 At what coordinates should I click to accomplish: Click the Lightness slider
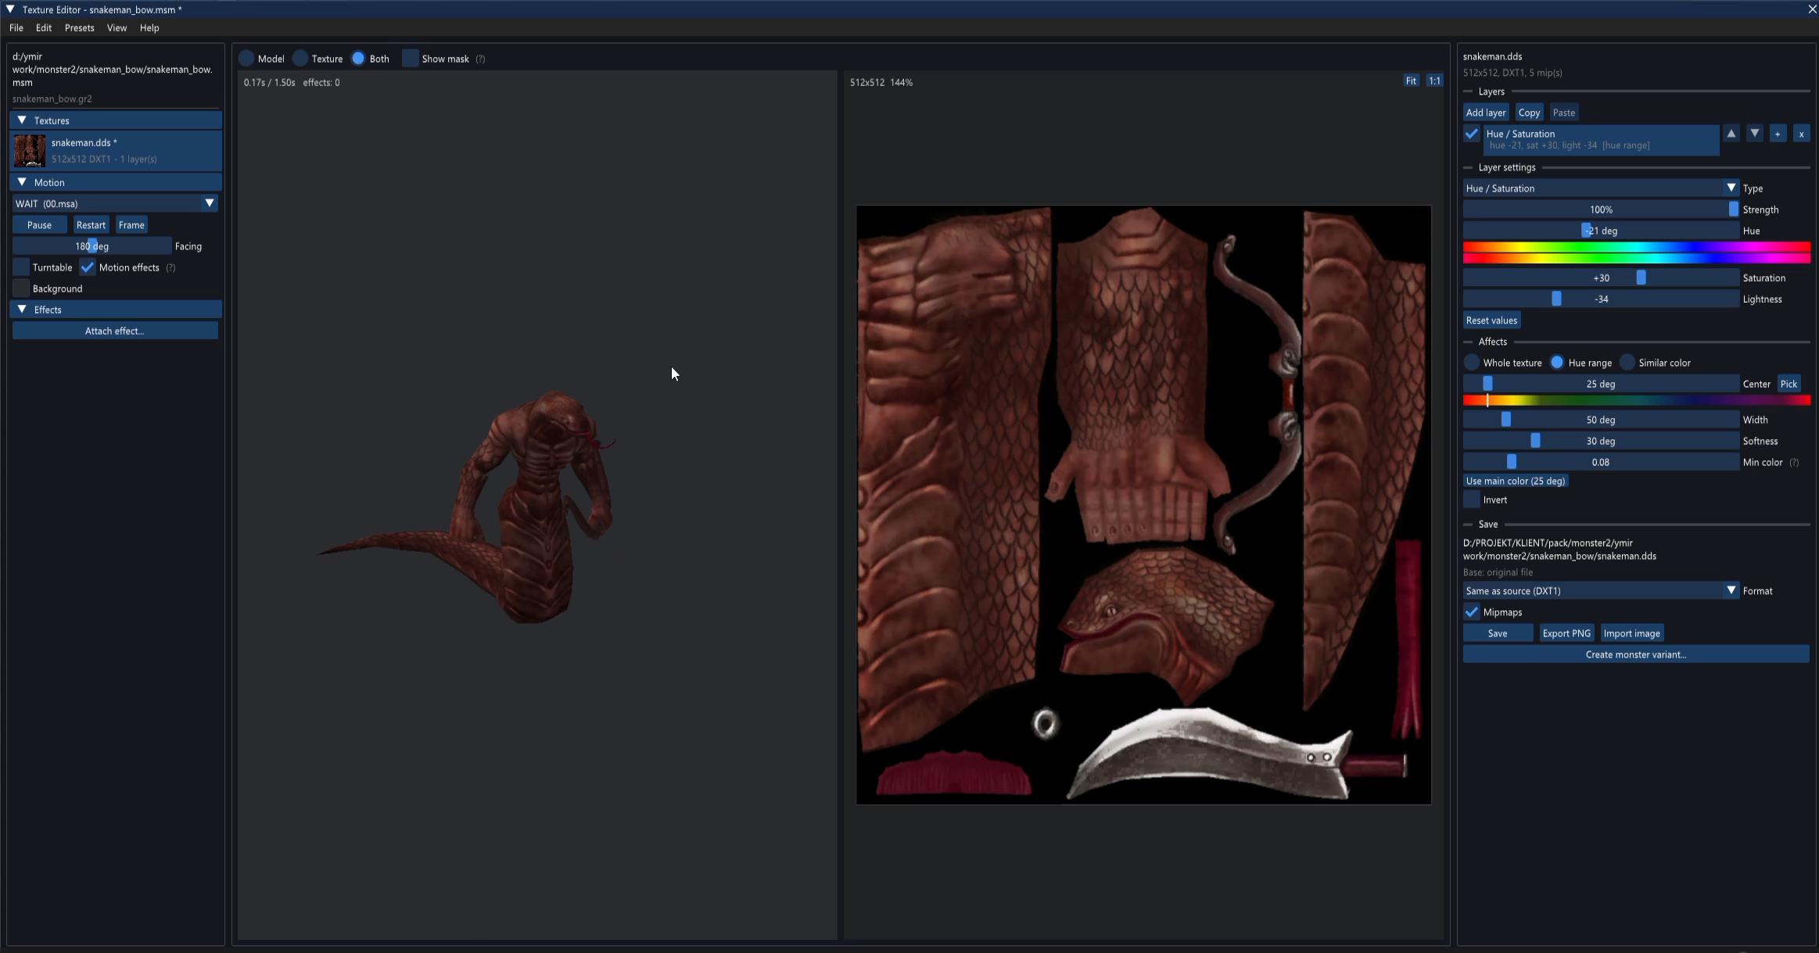(x=1601, y=299)
